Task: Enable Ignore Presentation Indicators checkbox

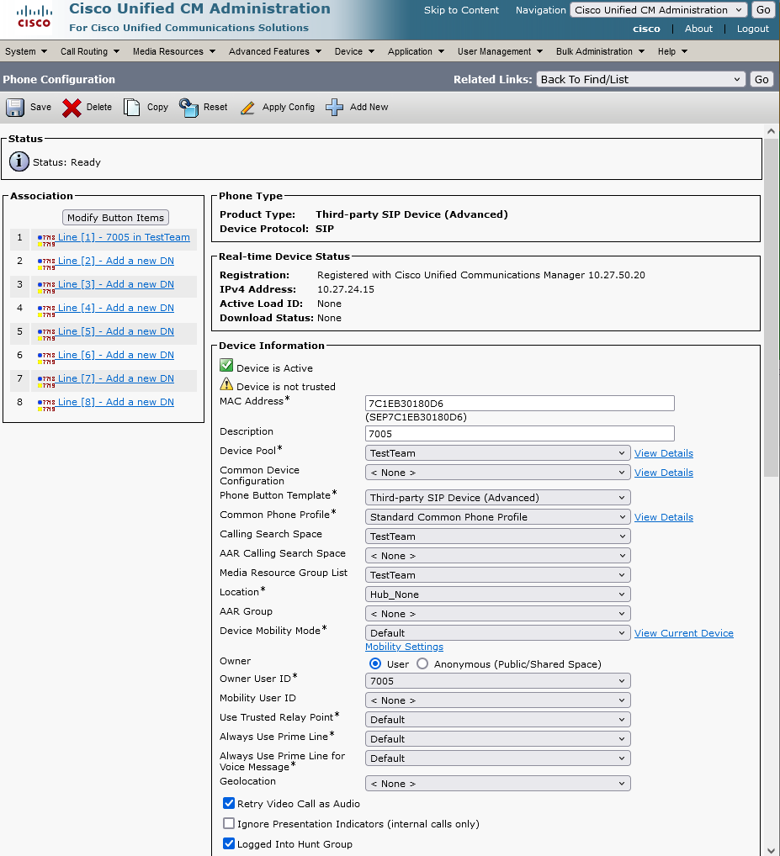Action: 229,824
